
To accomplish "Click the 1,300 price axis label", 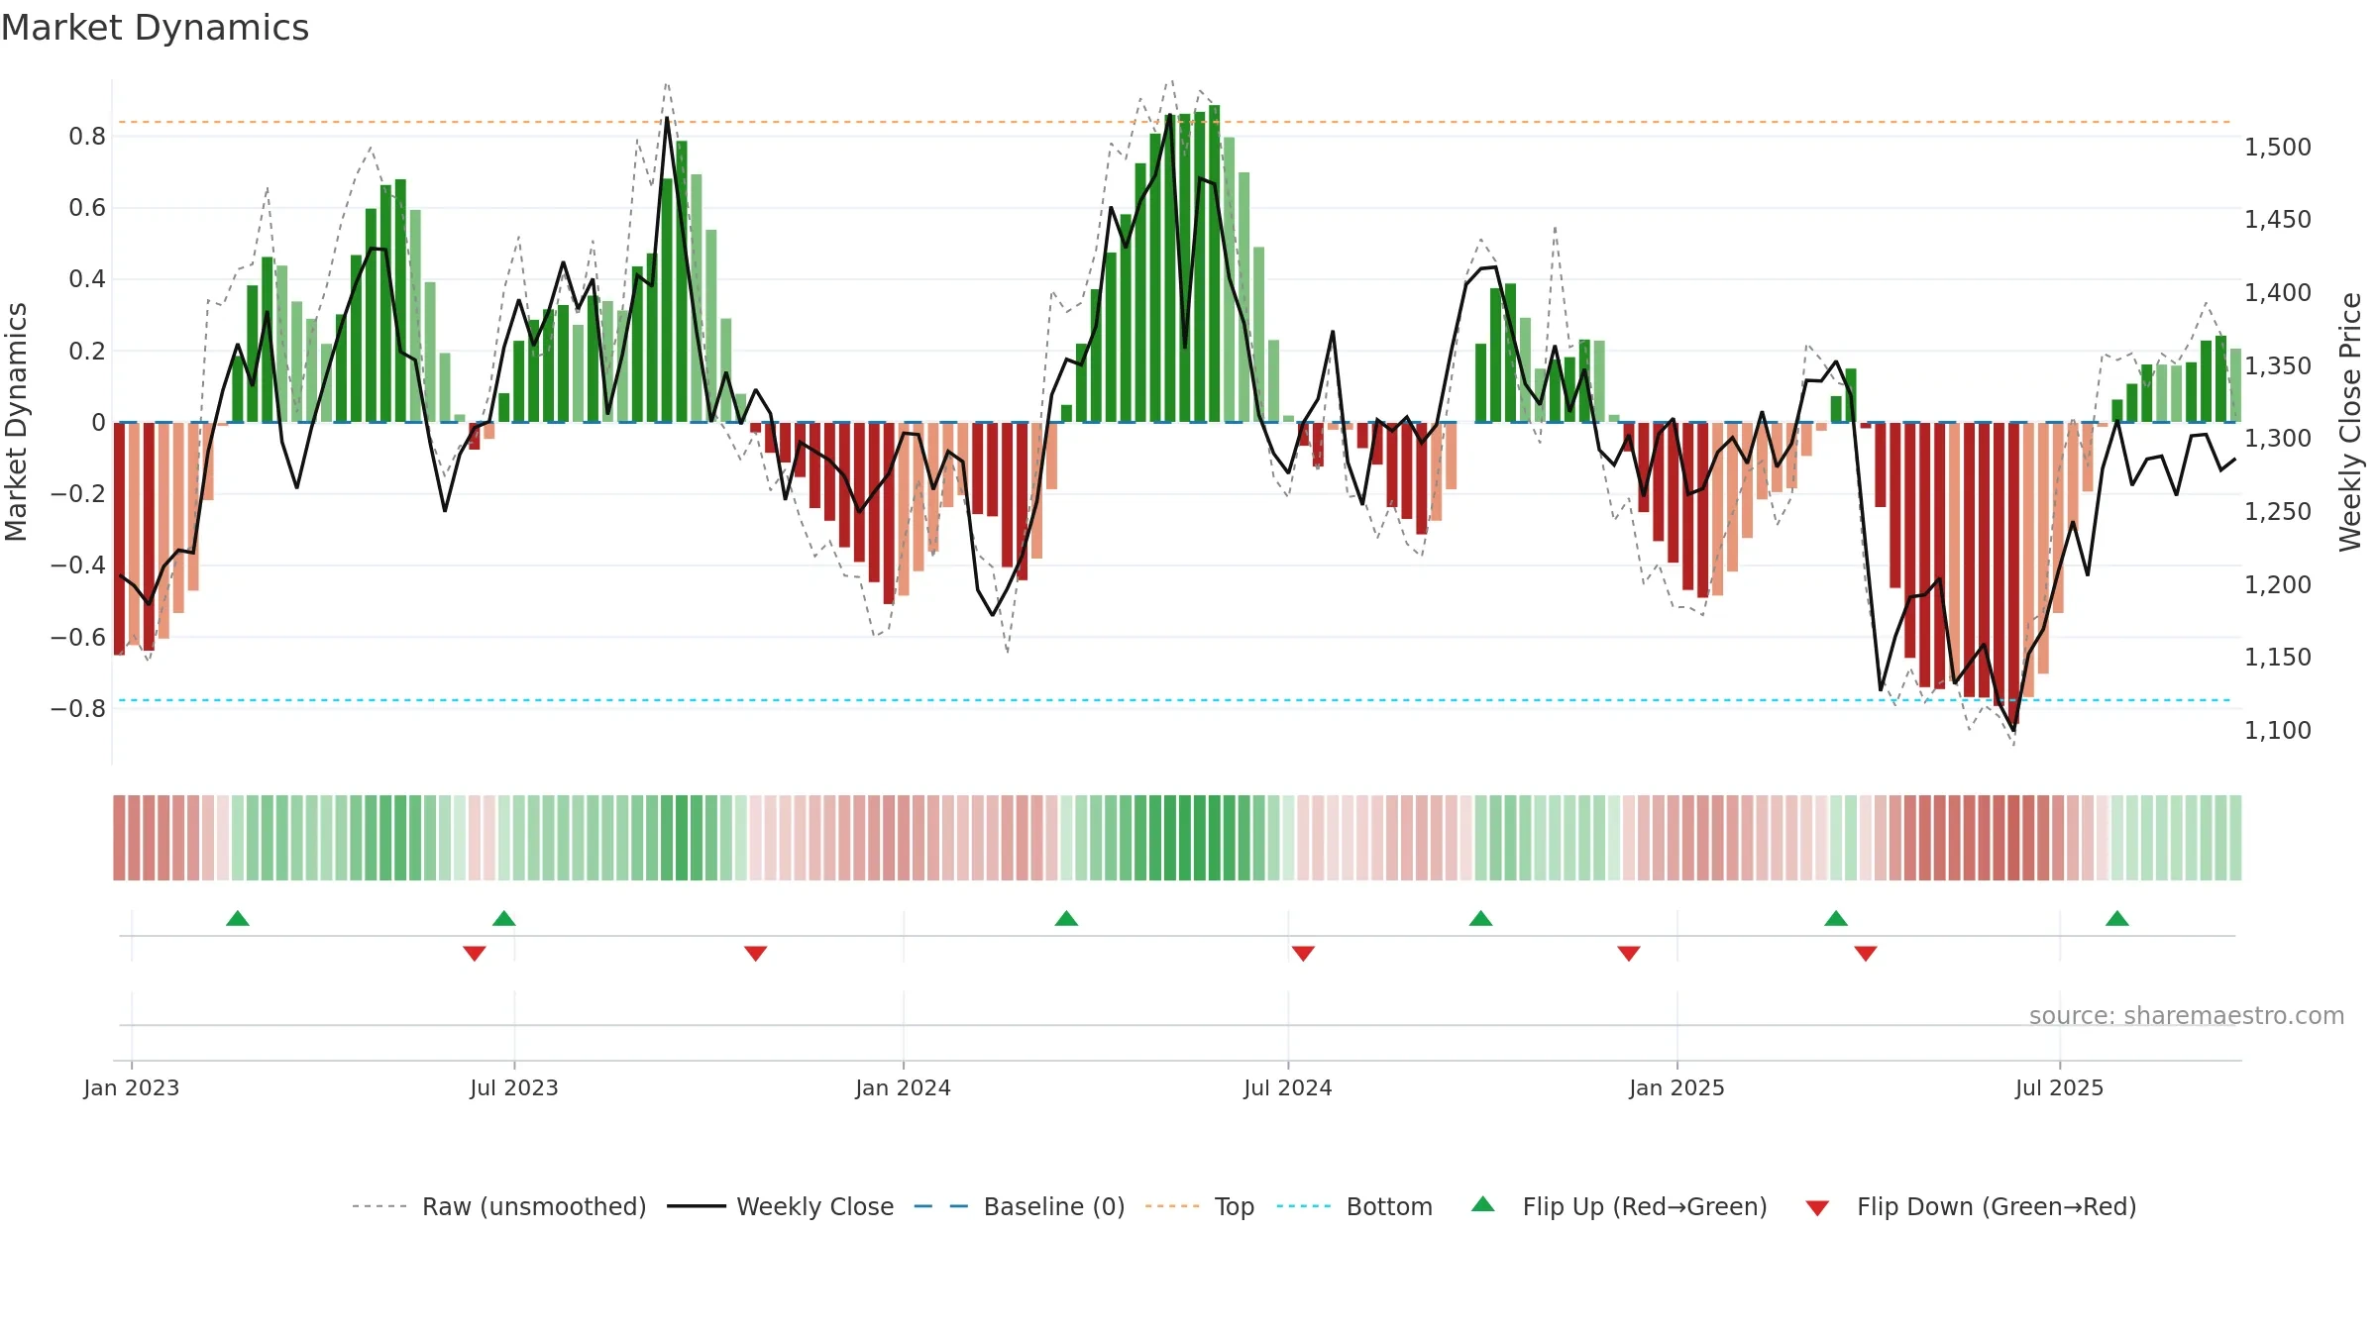I will click(2278, 439).
